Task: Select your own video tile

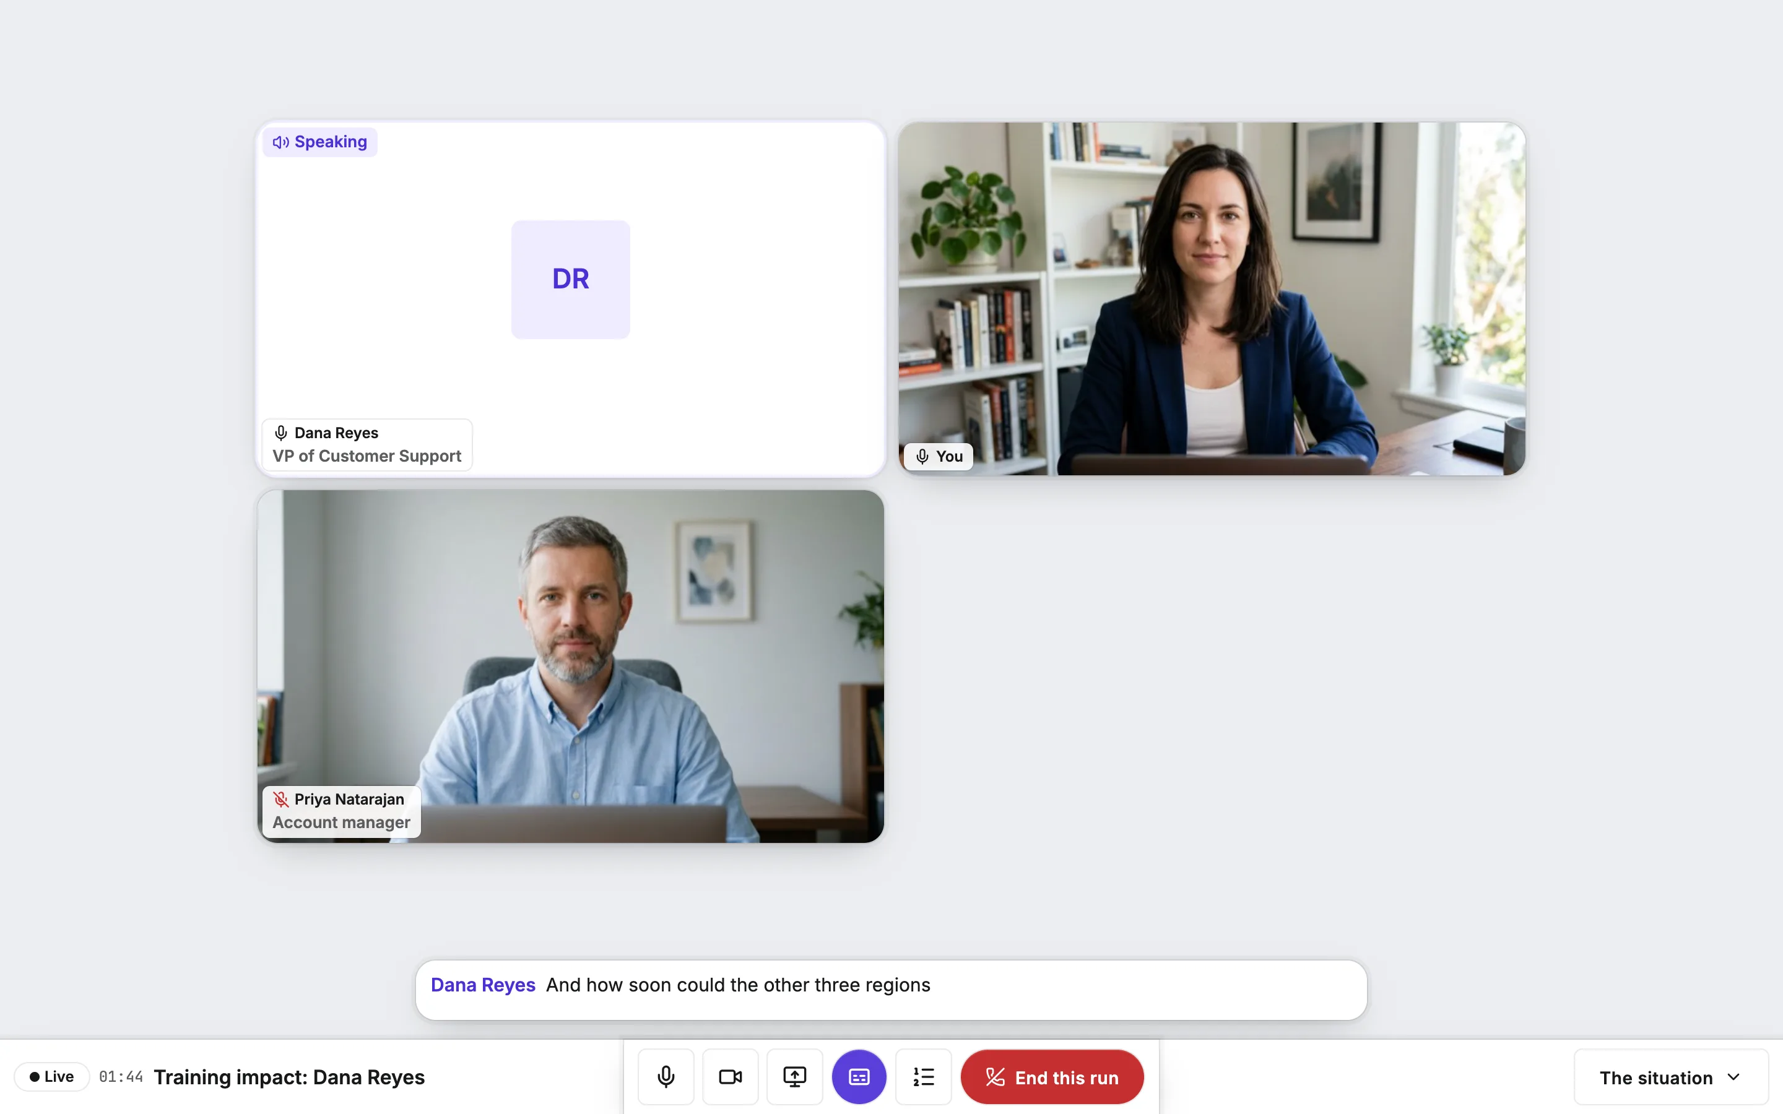Action: click(x=1211, y=298)
